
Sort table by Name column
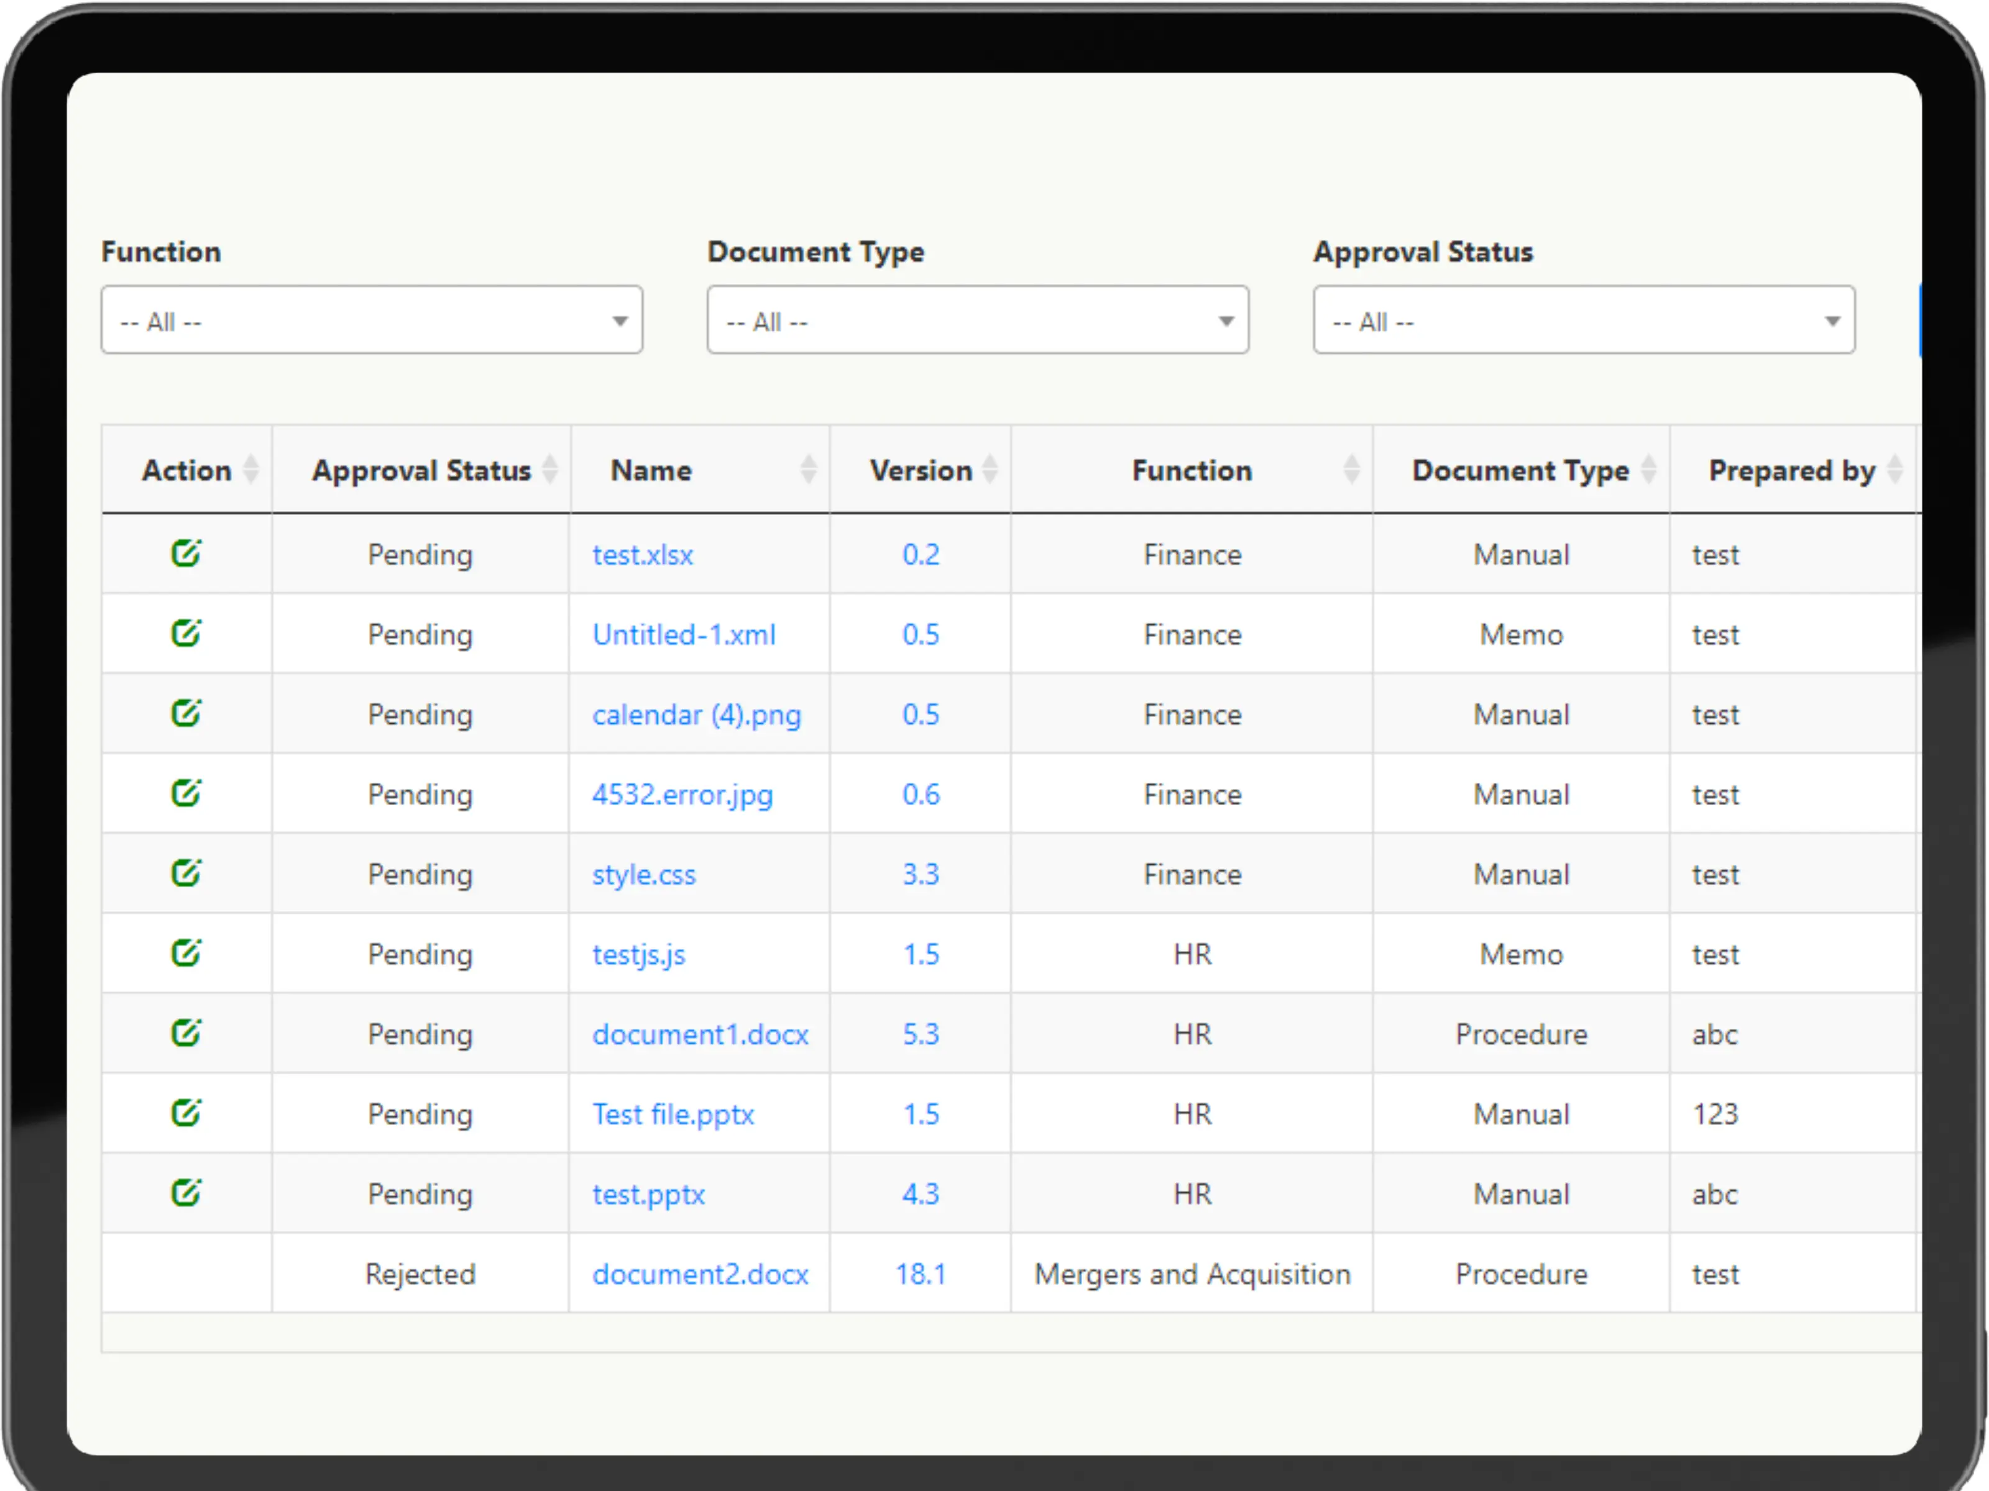click(x=809, y=469)
